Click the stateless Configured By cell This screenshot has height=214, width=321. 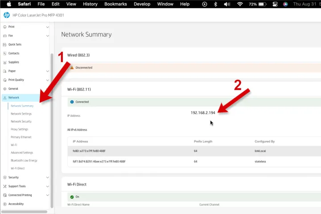click(x=260, y=161)
